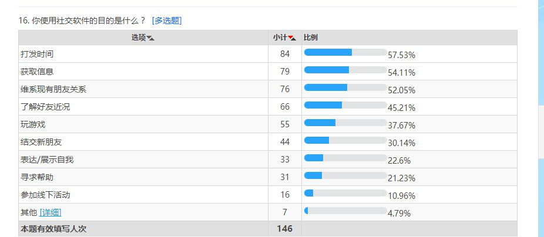
Task: Select the 维系现有朋友关系 option row
Action: [x=53, y=89]
